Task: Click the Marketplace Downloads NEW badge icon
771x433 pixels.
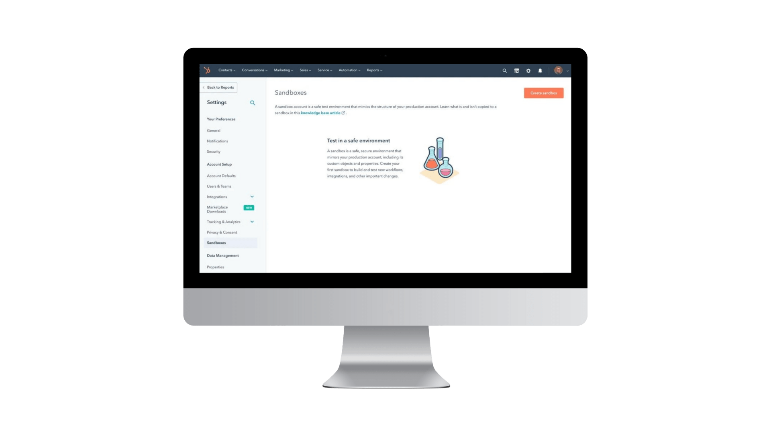Action: [247, 207]
